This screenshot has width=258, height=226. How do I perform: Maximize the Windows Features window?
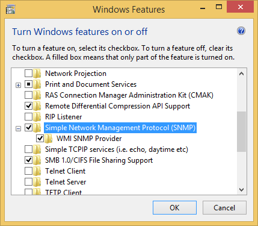pos(219,7)
